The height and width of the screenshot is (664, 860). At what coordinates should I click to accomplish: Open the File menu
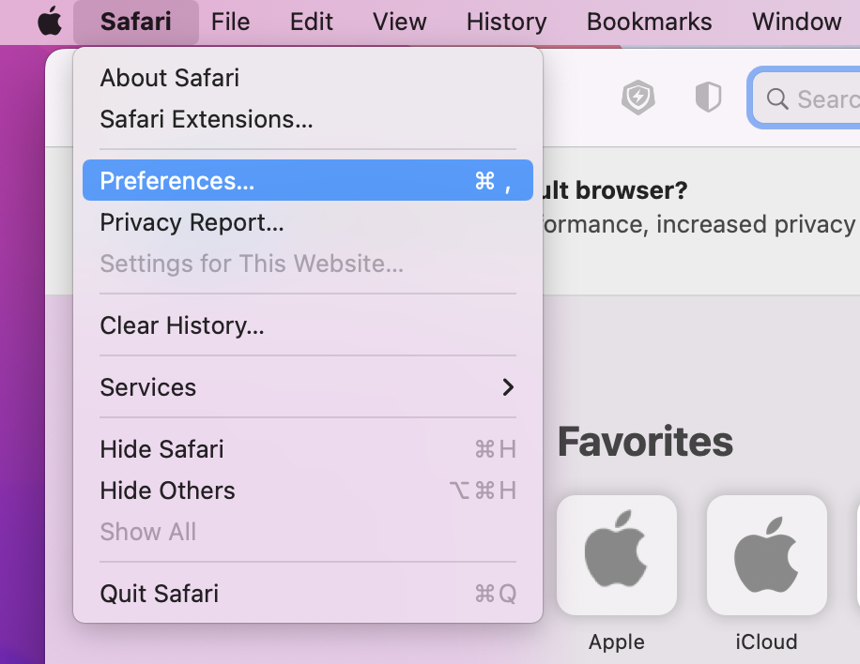point(230,22)
